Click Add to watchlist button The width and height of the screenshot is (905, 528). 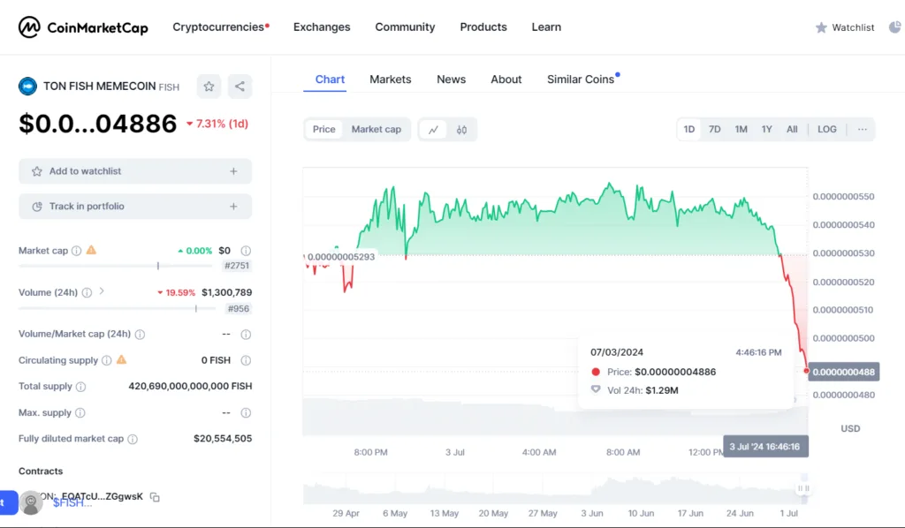click(135, 171)
